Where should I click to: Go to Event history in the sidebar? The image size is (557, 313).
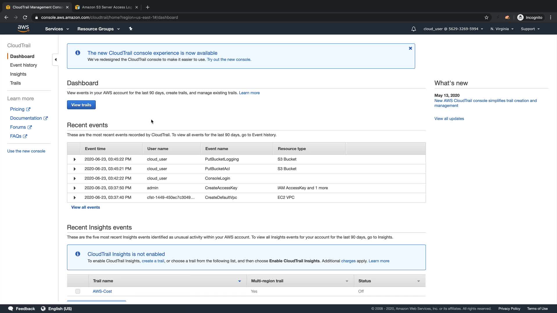pos(23,65)
